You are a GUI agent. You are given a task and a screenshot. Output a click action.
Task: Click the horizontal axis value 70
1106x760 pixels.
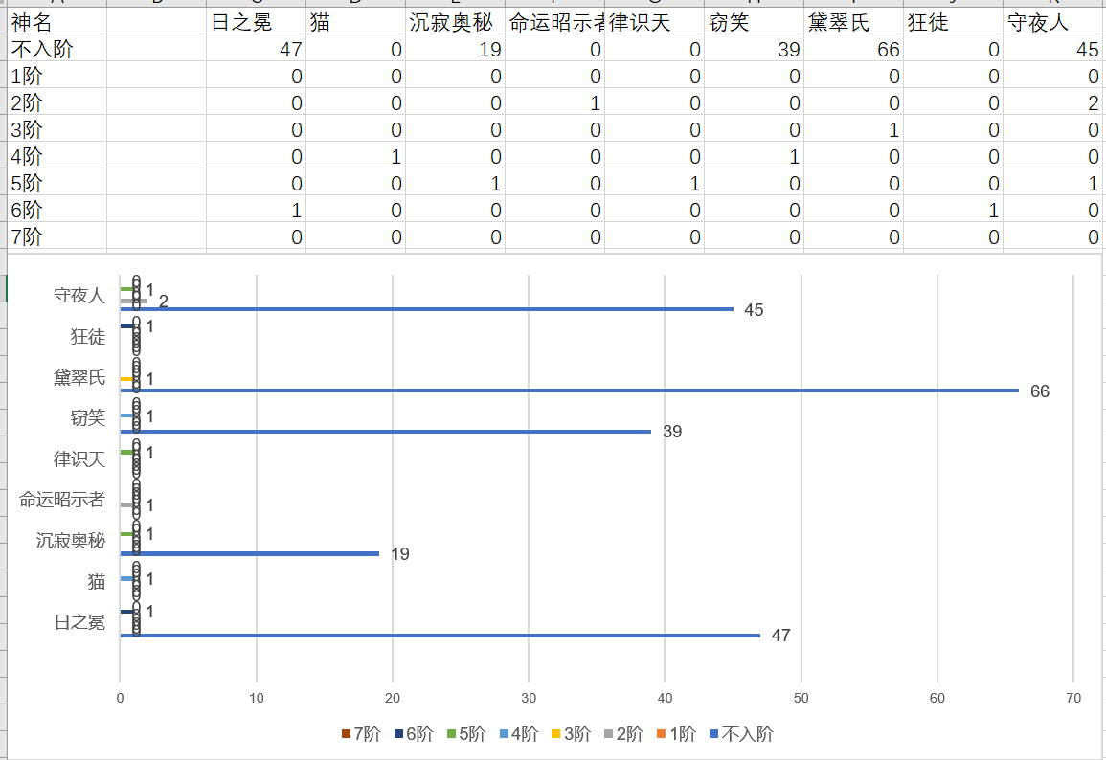1073,699
